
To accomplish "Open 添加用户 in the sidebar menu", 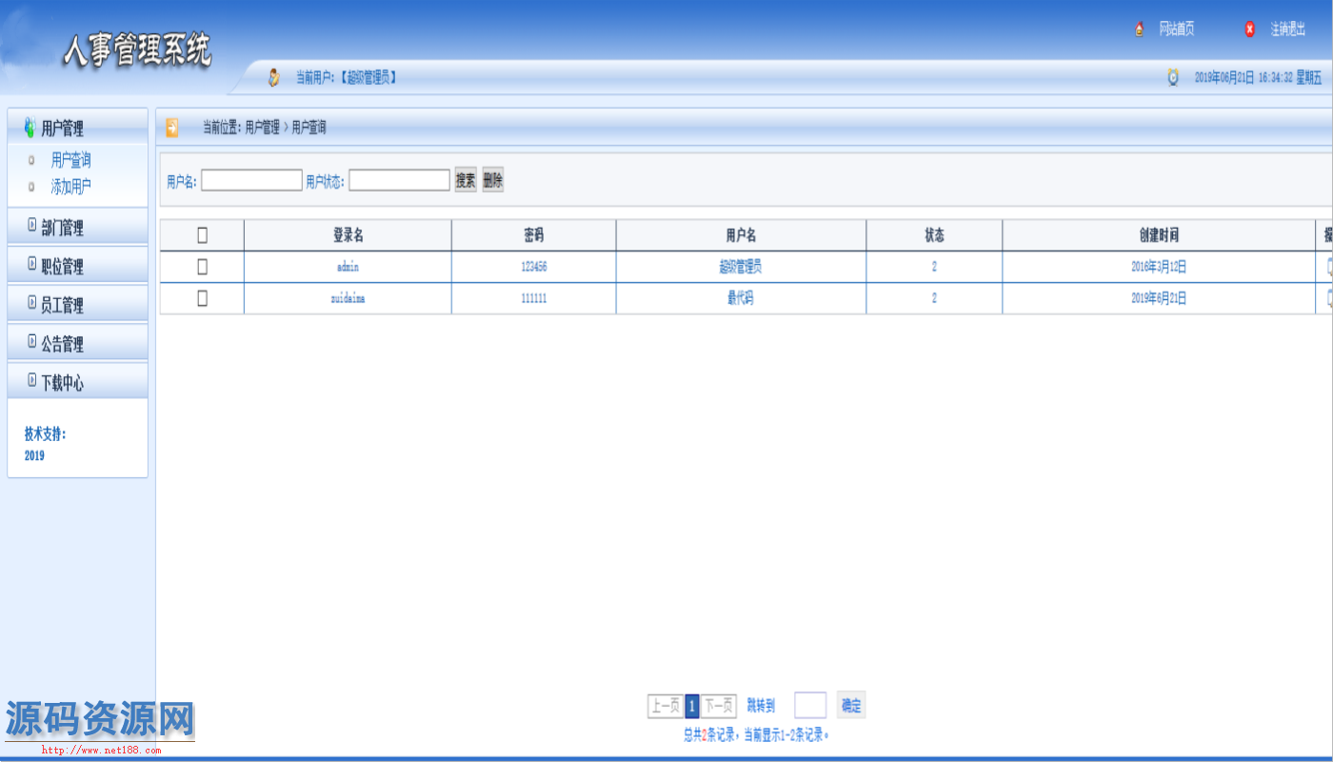I will coord(71,187).
